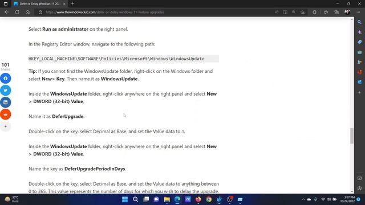Click the HKEY_LOCAL_MACHINE registry path text
This screenshot has width=365, height=205.
pyautogui.click(x=116, y=59)
